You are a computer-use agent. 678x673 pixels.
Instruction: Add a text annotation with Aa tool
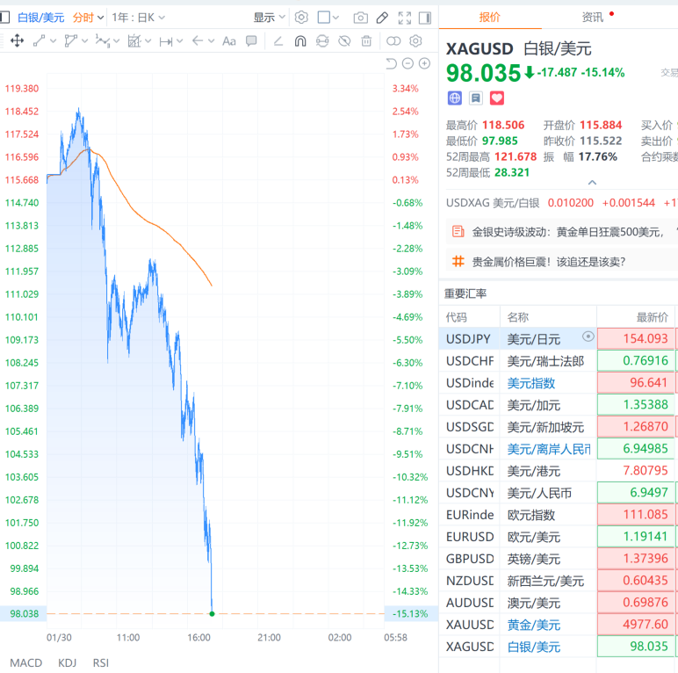[229, 40]
